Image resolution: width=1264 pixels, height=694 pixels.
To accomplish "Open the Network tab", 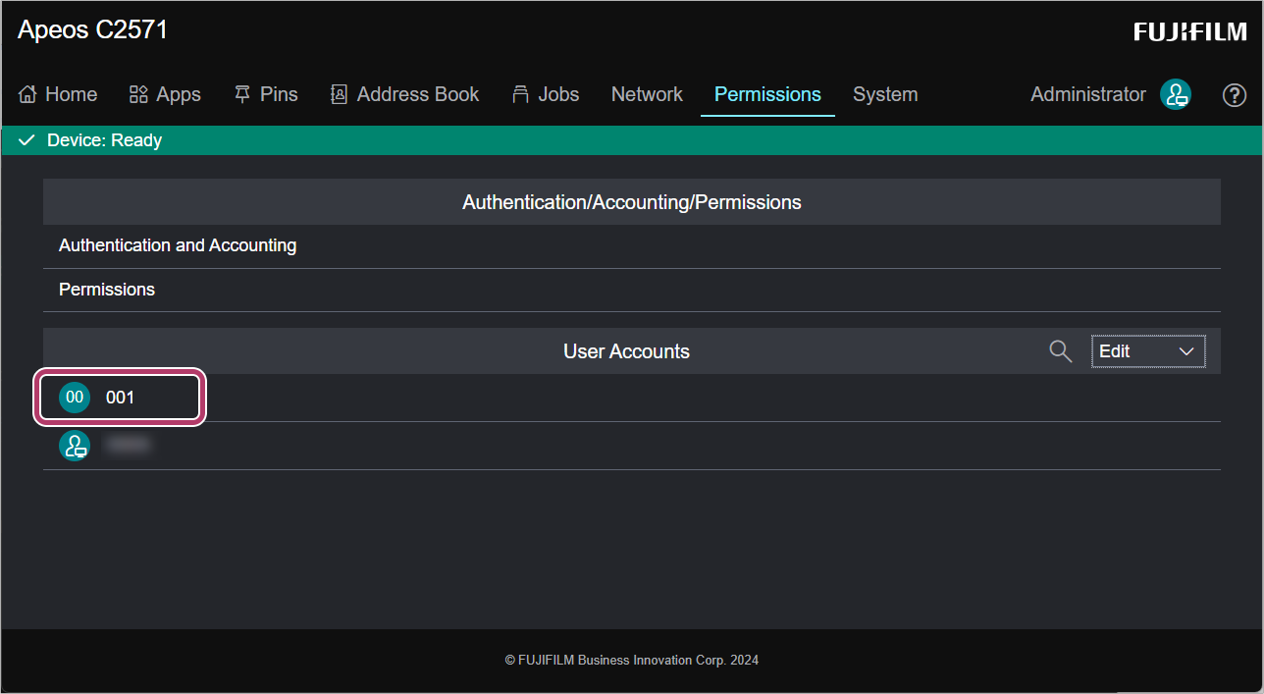I will [647, 94].
